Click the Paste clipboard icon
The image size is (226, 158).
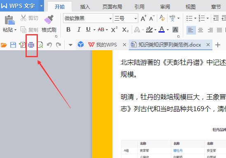coord(9,20)
